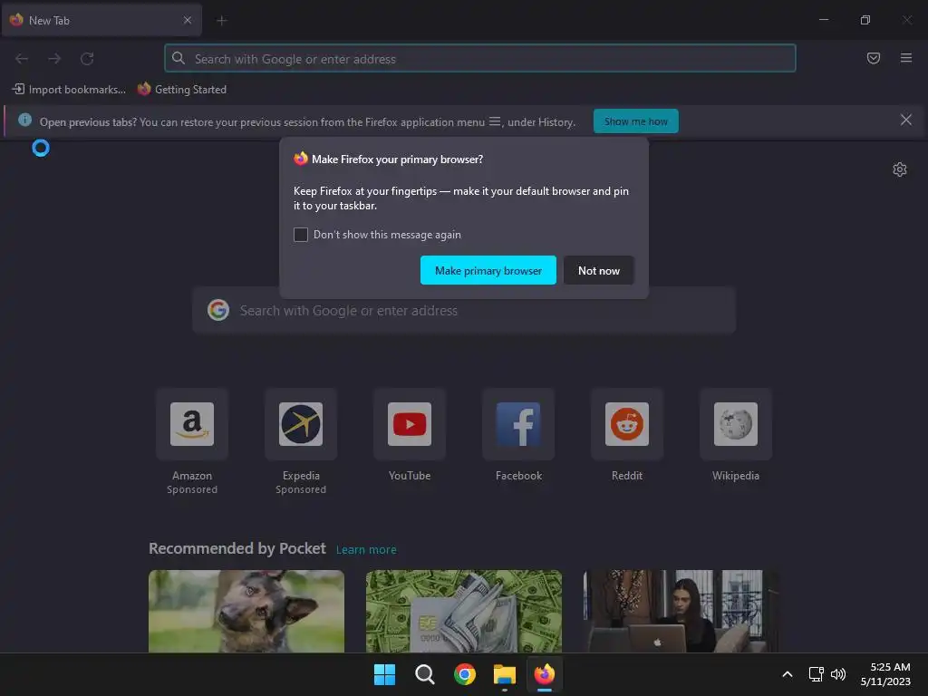Open the Pocket story with woman at laptop
Image resolution: width=928 pixels, height=696 pixels.
[681, 612]
